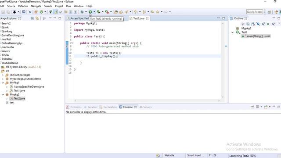The height and width of the screenshot is (158, 281).
Task: Click the Quick Access search field
Action: 255,12
